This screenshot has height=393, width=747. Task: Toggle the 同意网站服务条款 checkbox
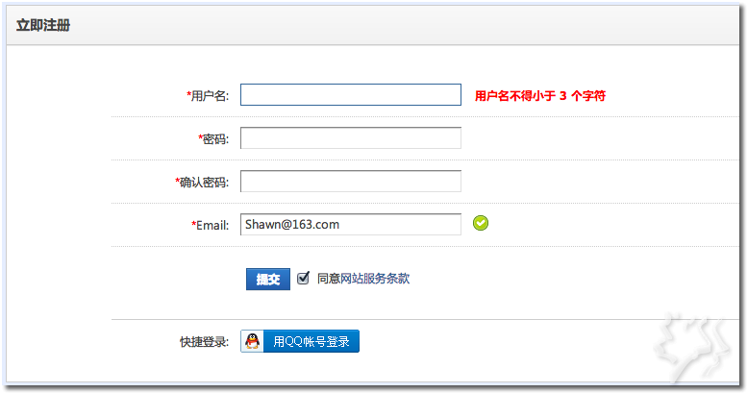[303, 279]
